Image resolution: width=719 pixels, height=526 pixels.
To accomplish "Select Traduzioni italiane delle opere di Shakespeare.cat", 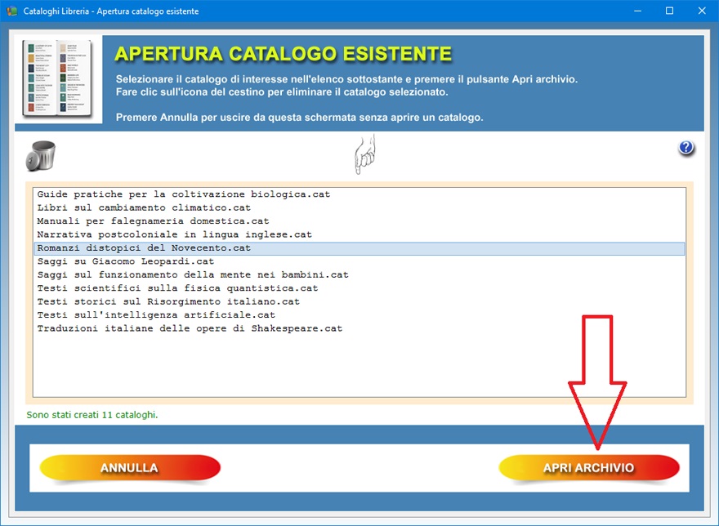I will click(190, 328).
